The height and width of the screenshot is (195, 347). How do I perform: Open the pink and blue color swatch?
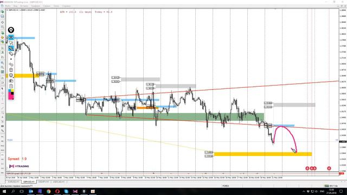coord(11,94)
